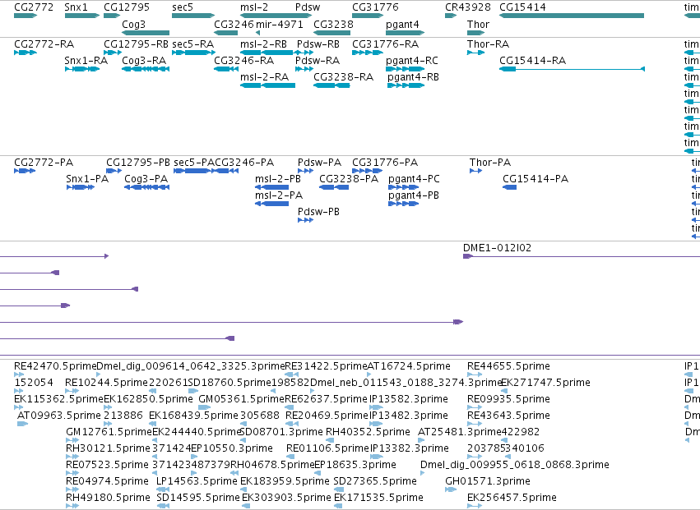
Task: Select the Cog3 gene feature
Action: 146,33
